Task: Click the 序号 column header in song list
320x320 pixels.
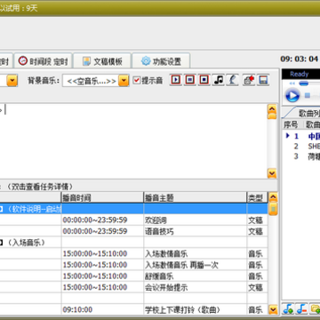Action: tap(291, 124)
